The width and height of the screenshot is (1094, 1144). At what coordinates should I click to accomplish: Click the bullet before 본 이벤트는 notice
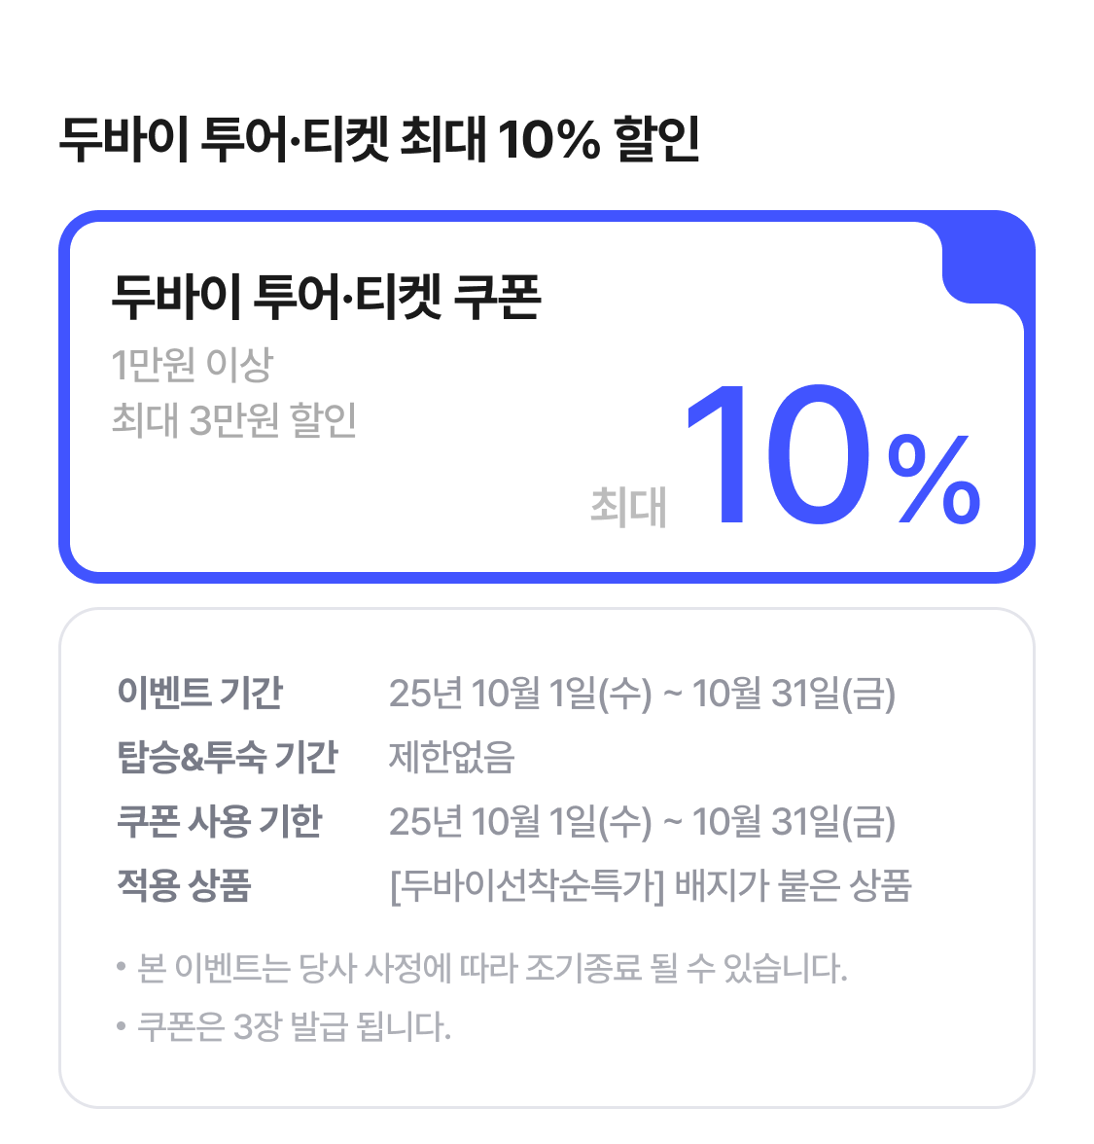[x=122, y=968]
